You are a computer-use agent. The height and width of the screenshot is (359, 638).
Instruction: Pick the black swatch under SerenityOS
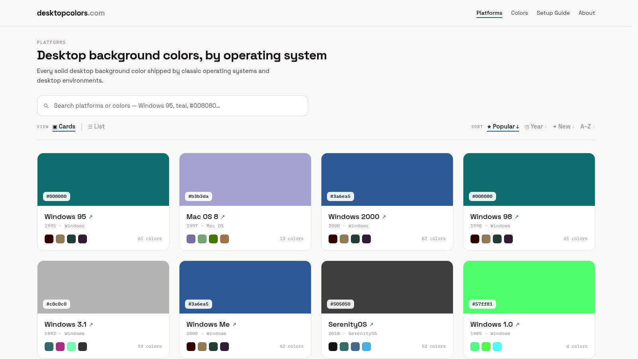pos(333,347)
